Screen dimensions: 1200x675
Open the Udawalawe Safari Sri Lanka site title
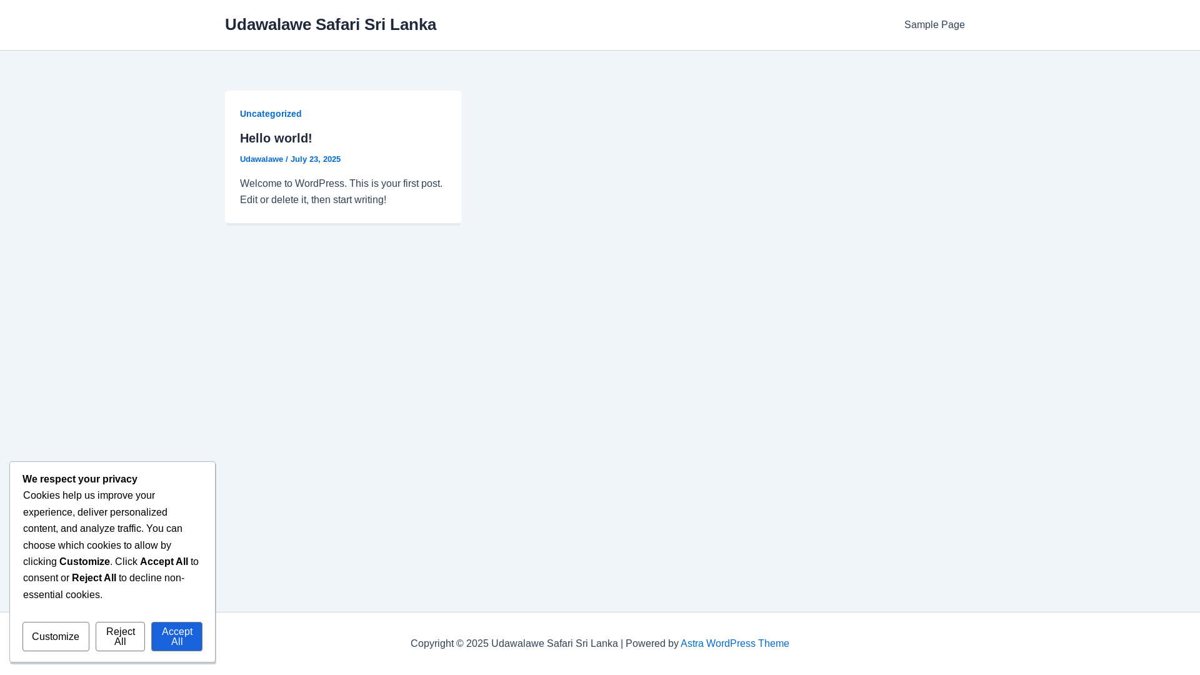[x=331, y=24]
